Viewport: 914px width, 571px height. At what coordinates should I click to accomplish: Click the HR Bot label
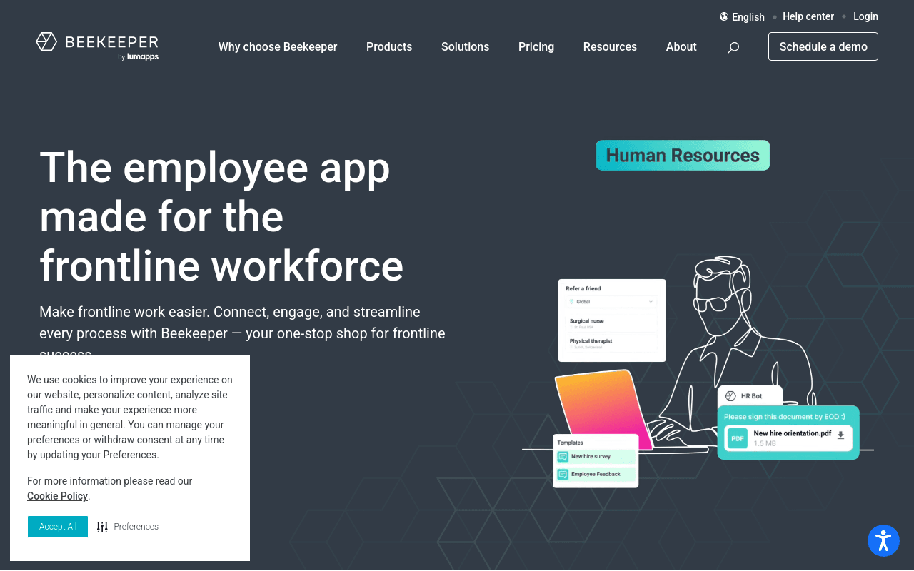(x=752, y=396)
